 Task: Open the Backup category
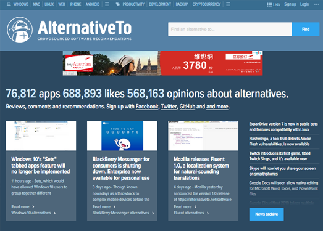point(182,4)
